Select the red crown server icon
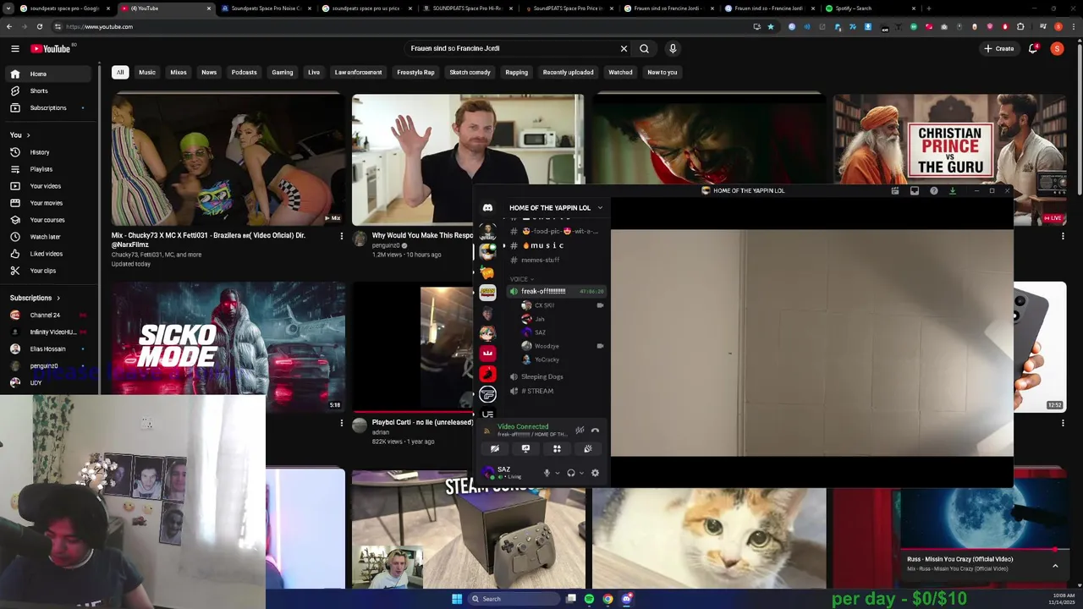Viewport: 1083px width, 609px height. [x=487, y=353]
